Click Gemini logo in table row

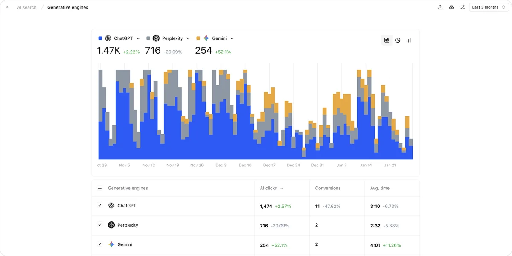click(x=111, y=244)
